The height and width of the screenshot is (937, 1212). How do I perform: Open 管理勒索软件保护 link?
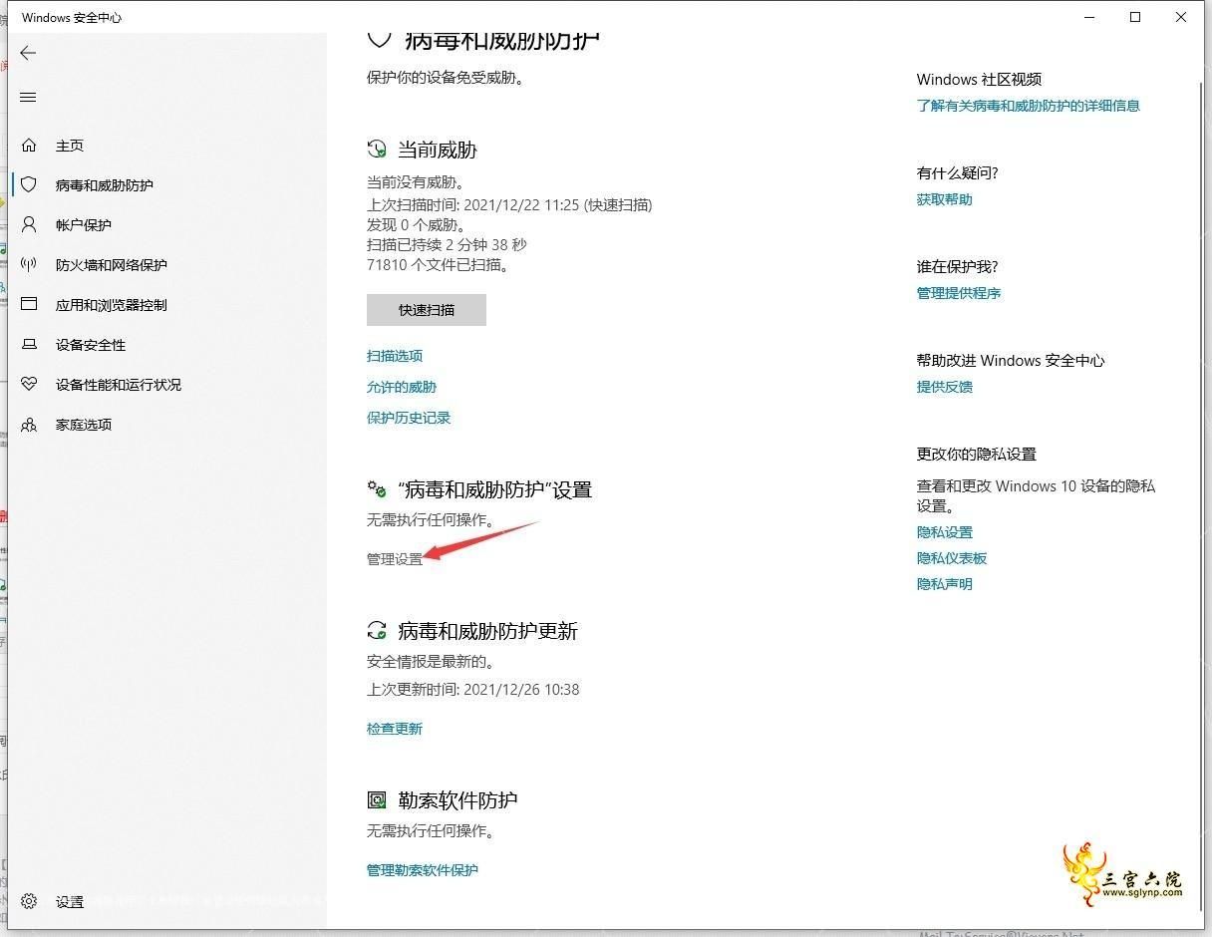(x=423, y=870)
